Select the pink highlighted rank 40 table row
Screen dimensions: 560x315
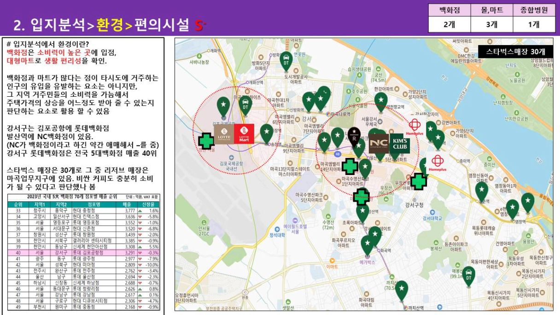click(x=84, y=252)
